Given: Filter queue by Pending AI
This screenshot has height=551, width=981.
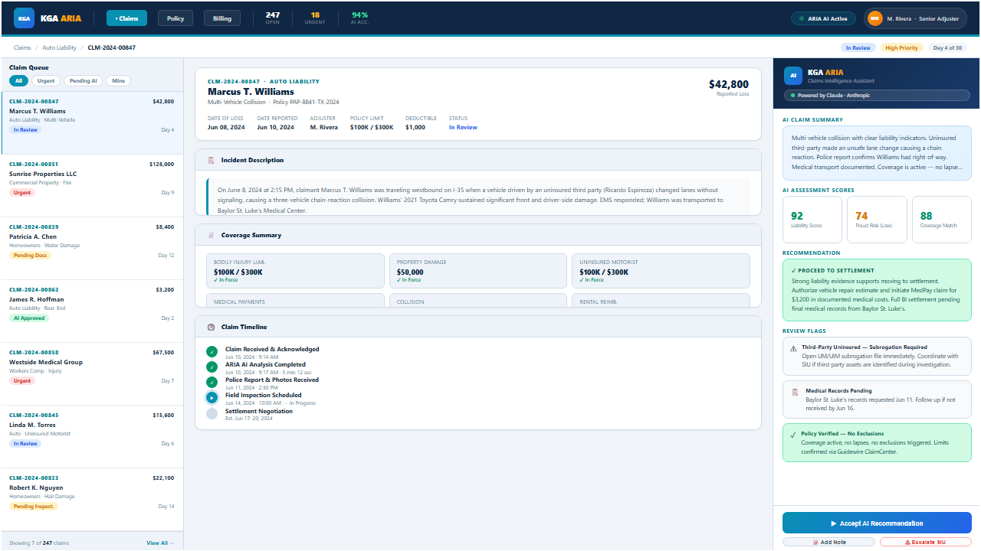Looking at the screenshot, I should click(84, 80).
